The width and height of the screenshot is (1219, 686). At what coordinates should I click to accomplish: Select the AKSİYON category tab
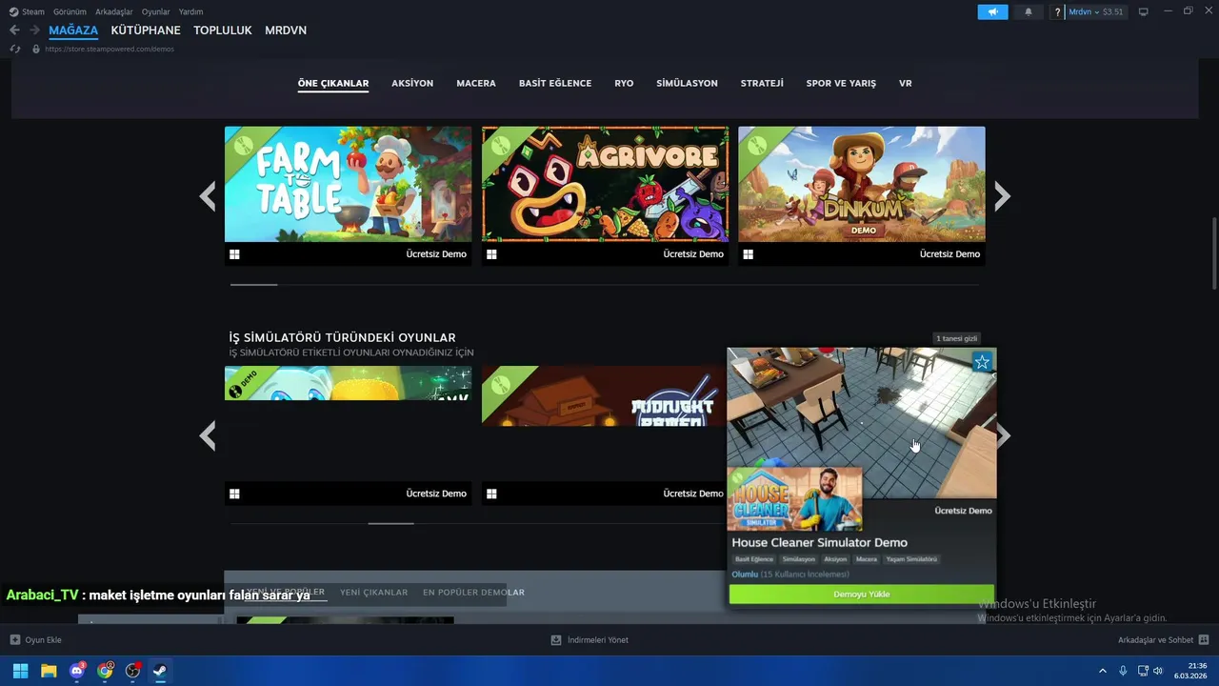point(412,84)
